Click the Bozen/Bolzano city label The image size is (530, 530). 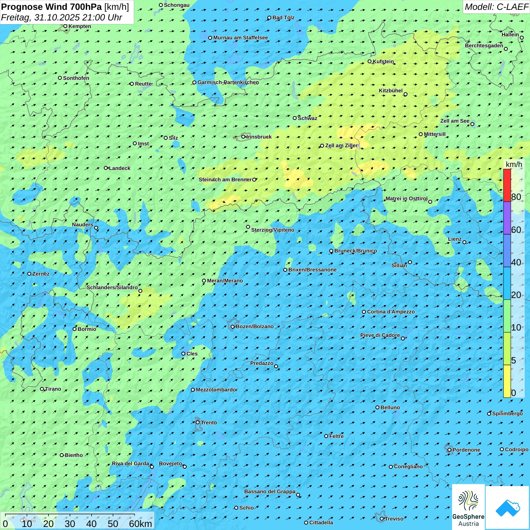pyautogui.click(x=254, y=326)
